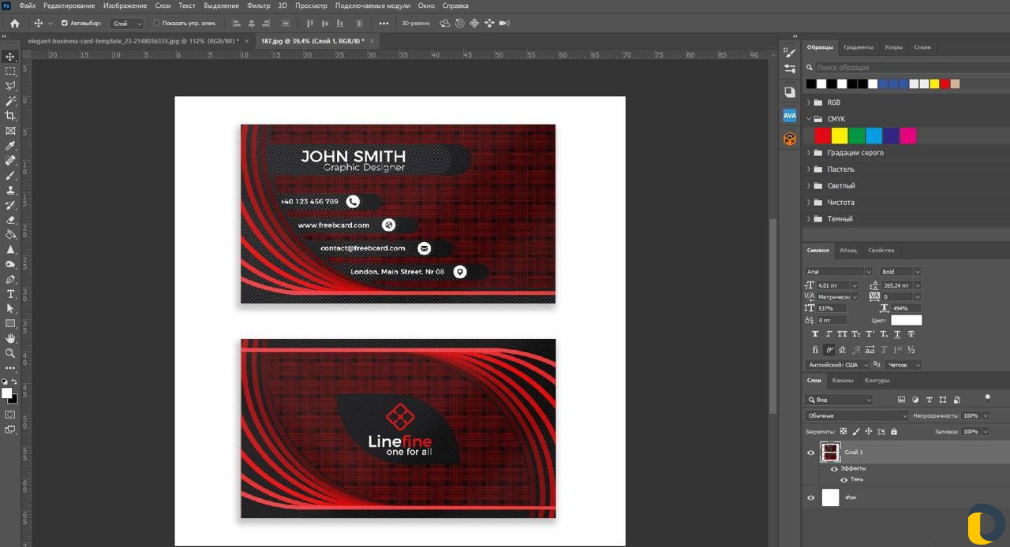Click the Цвет text color swatch
This screenshot has width=1010, height=547.
tap(906, 320)
